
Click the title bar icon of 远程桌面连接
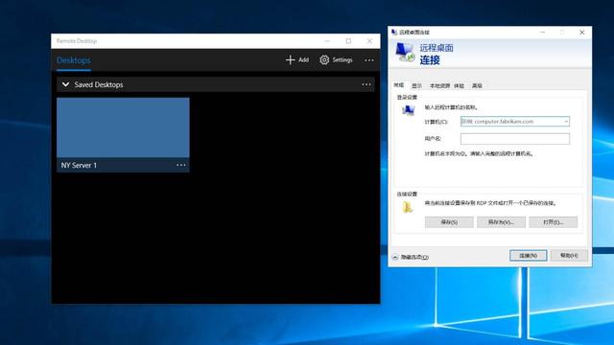[394, 32]
